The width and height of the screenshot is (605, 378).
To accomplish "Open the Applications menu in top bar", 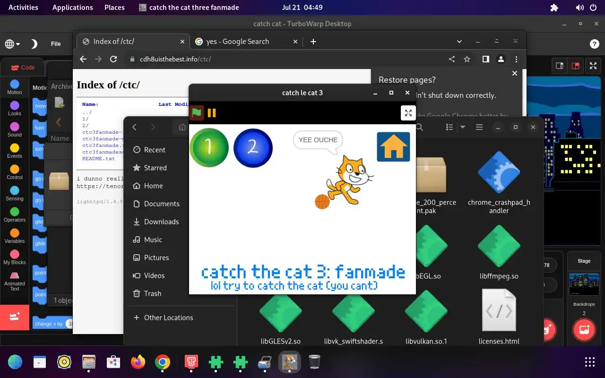I will (x=73, y=8).
